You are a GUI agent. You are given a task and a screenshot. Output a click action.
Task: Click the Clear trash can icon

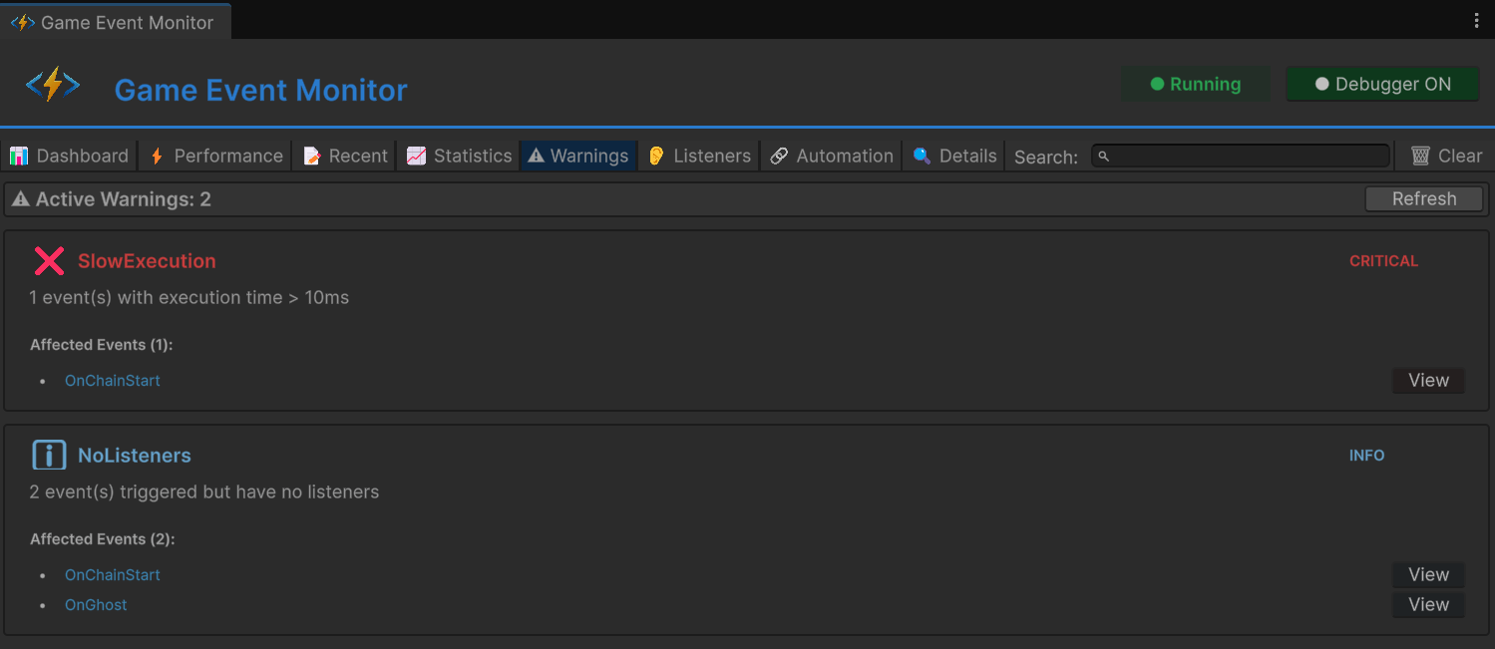[x=1420, y=156]
